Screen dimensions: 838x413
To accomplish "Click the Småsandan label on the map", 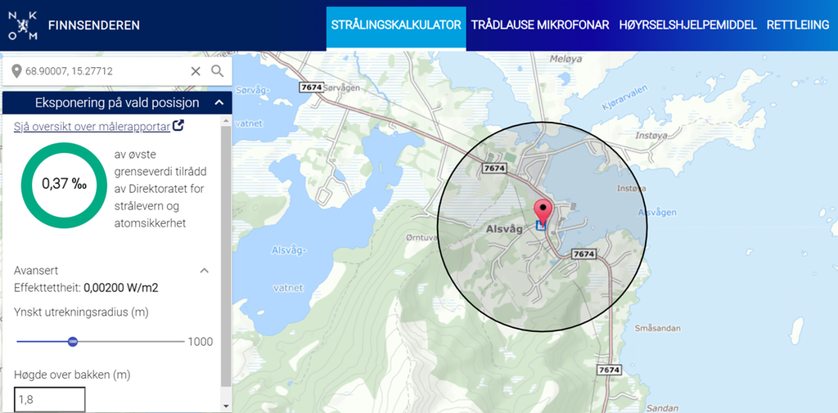I will [x=659, y=327].
